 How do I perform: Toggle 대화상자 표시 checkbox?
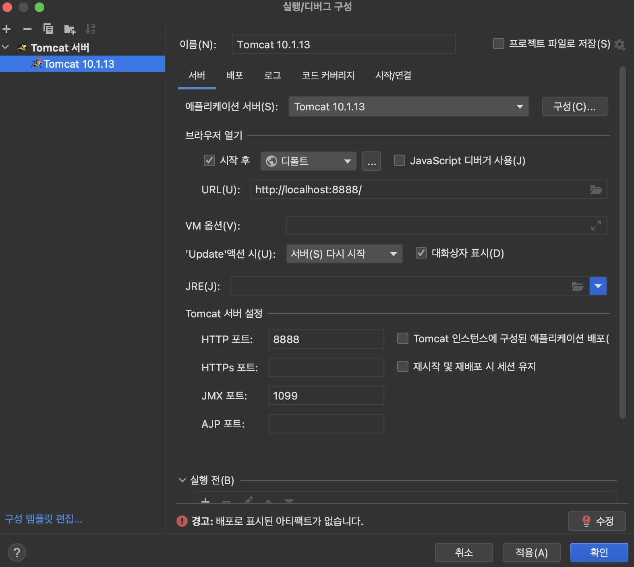(421, 253)
